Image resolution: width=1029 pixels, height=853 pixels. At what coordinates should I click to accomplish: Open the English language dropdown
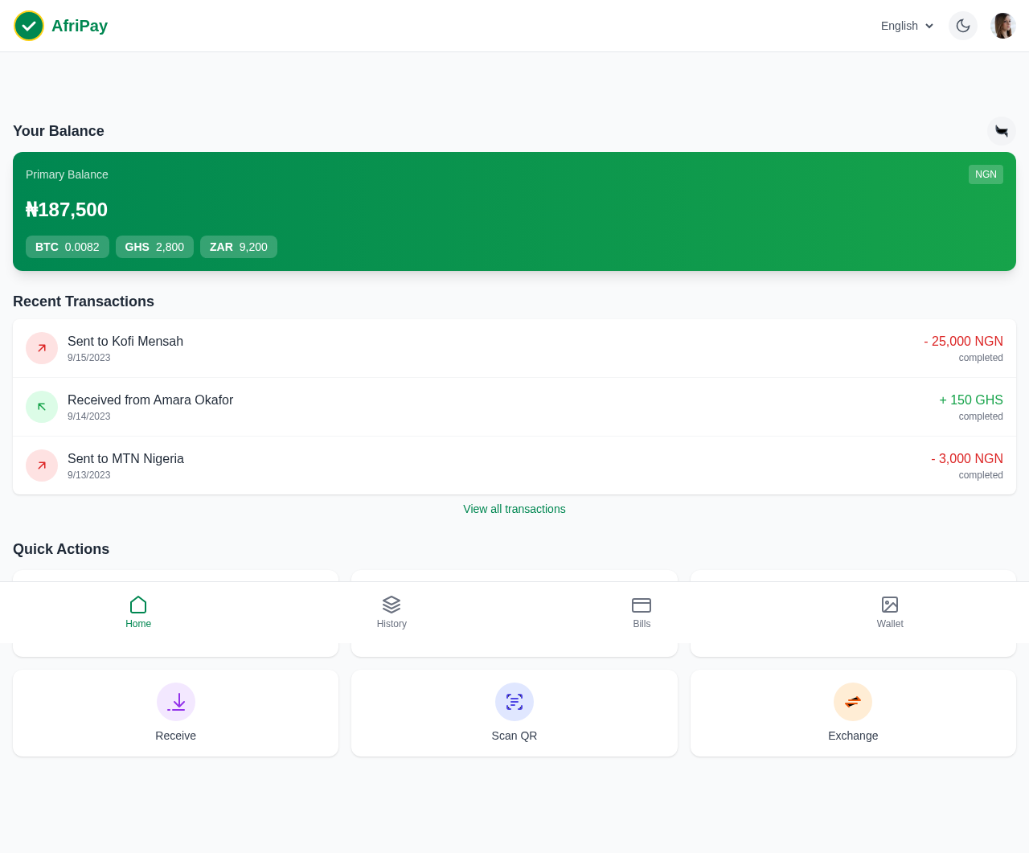[906, 26]
